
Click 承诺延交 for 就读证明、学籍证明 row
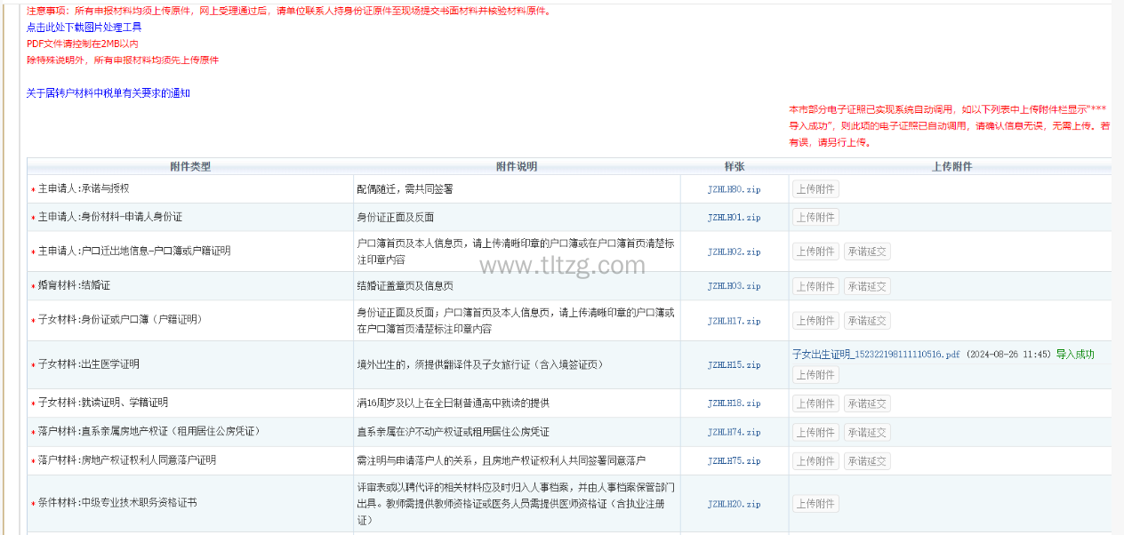click(x=866, y=403)
